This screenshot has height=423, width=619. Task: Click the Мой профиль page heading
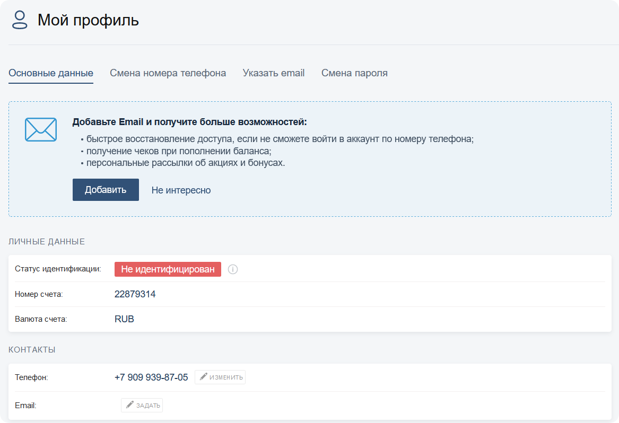coord(88,20)
